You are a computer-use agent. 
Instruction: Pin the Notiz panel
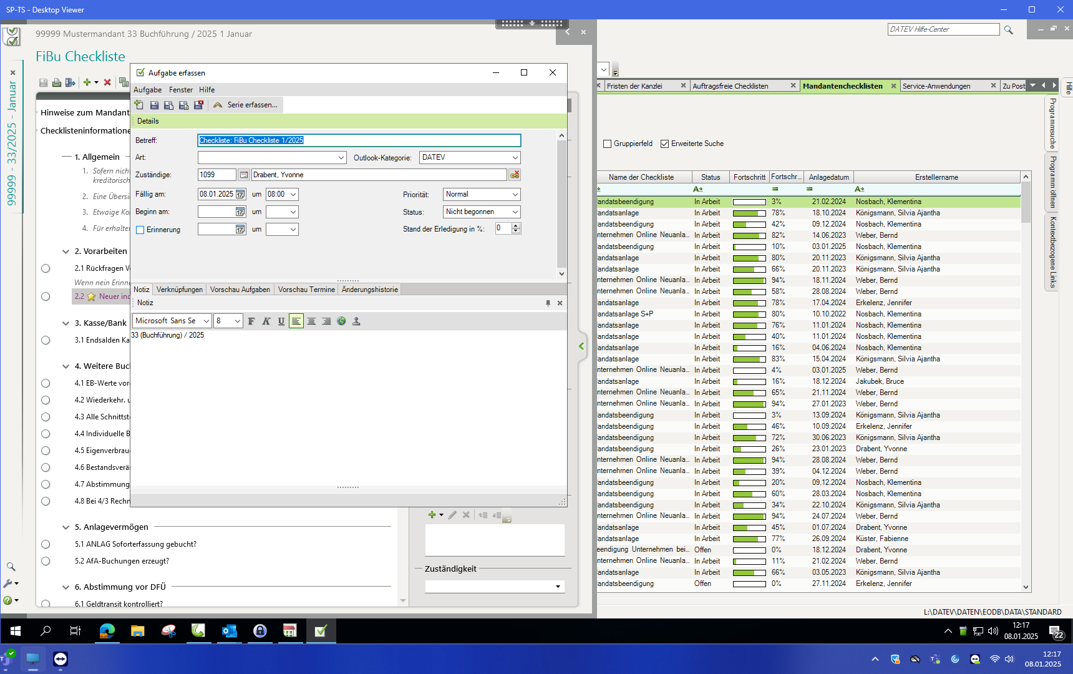548,303
